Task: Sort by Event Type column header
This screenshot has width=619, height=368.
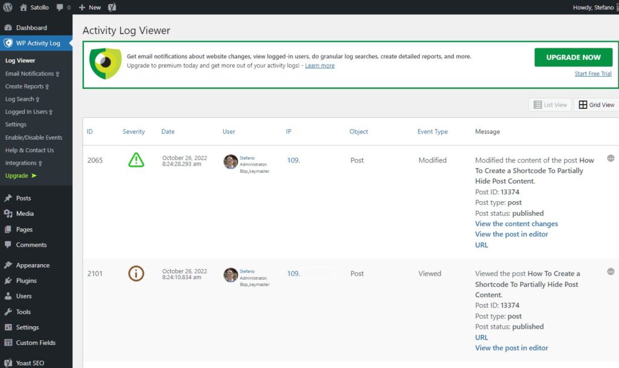Action: (x=432, y=131)
